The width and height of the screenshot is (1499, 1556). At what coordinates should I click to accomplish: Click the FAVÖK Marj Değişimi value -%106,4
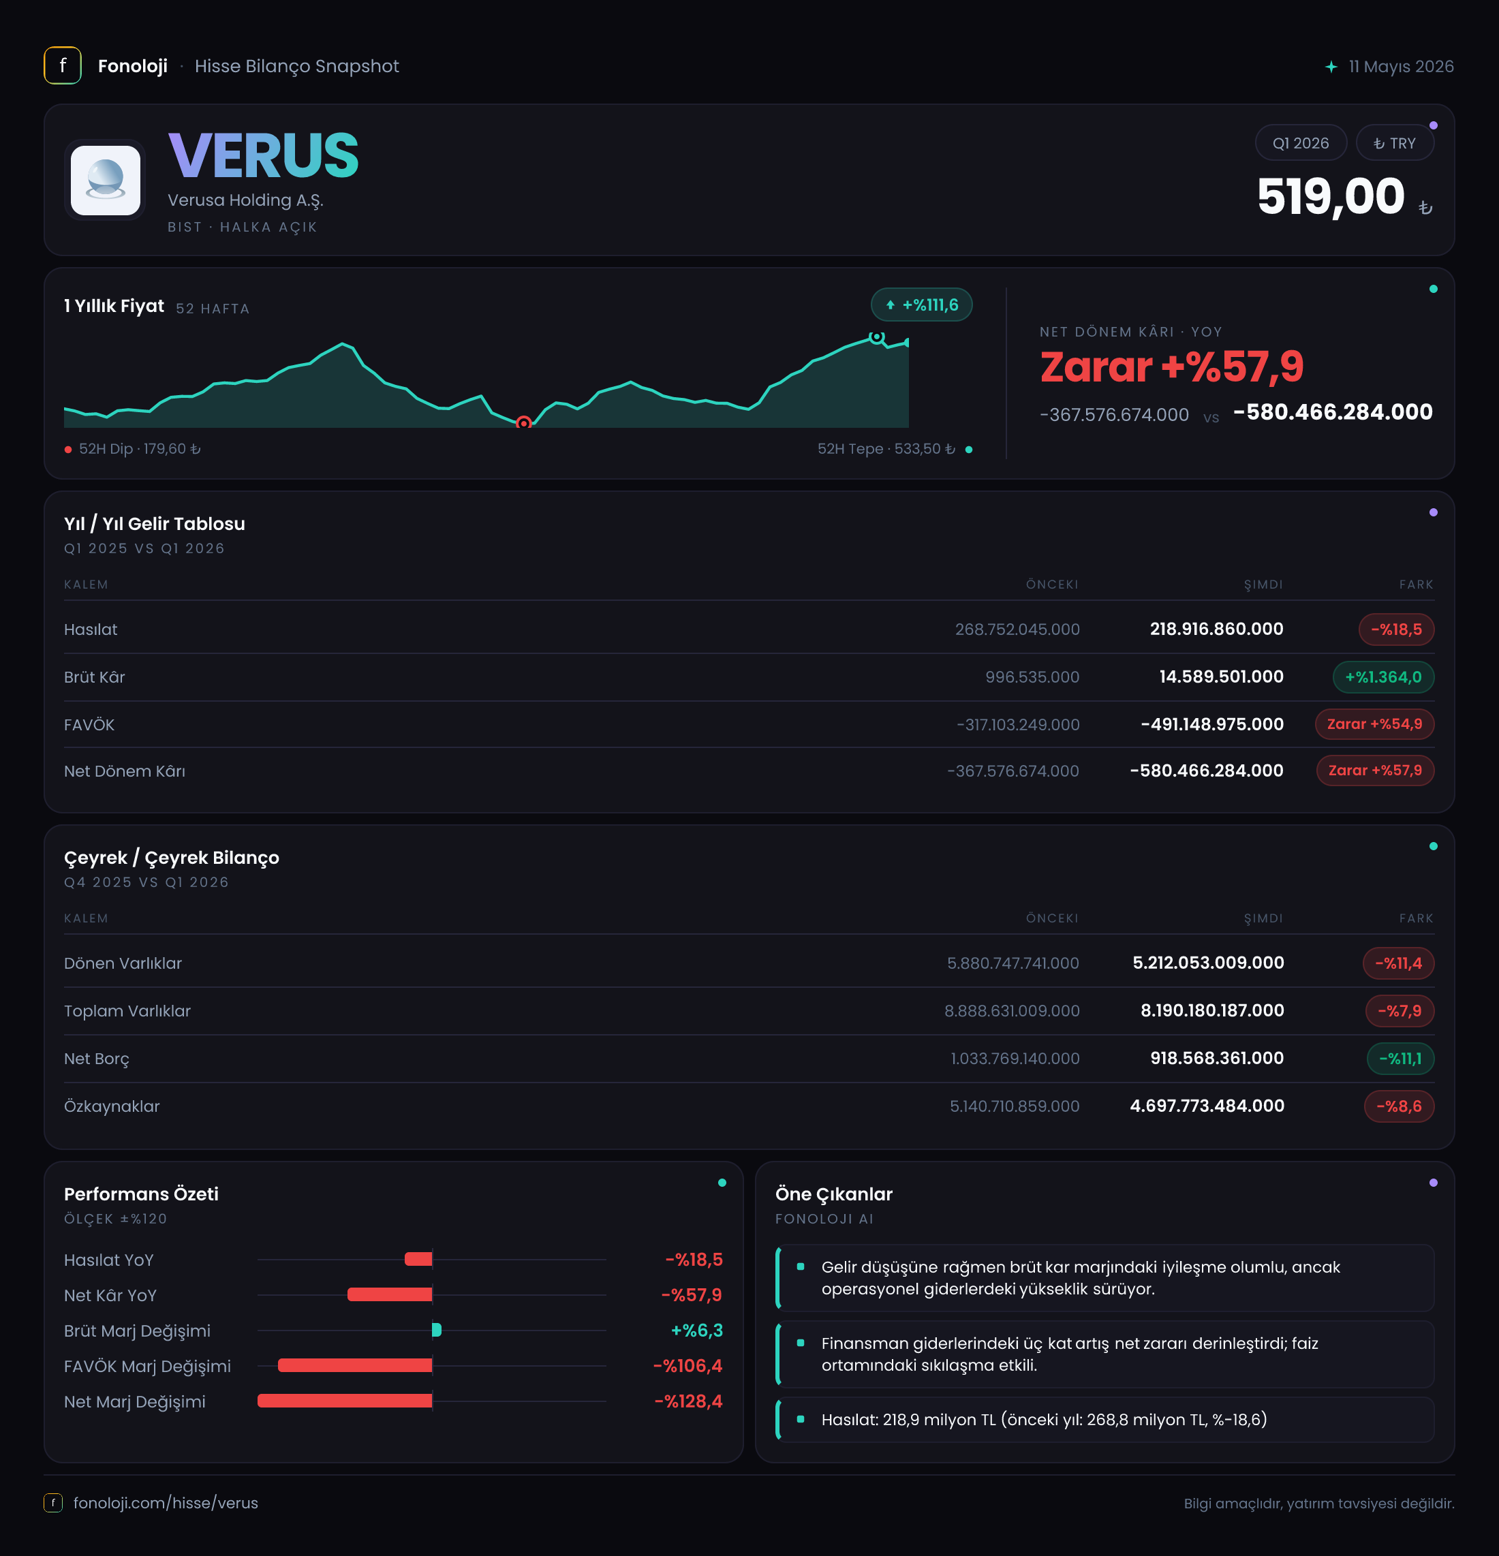click(x=687, y=1365)
